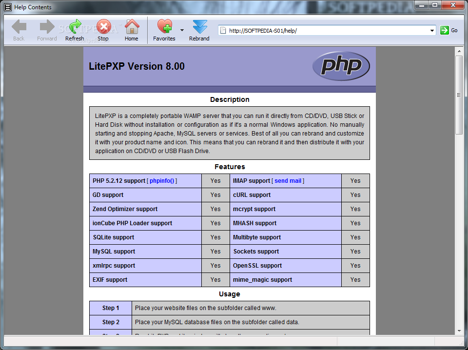The width and height of the screenshot is (468, 350).
Task: Click the Back arrow icon
Action: [x=19, y=27]
